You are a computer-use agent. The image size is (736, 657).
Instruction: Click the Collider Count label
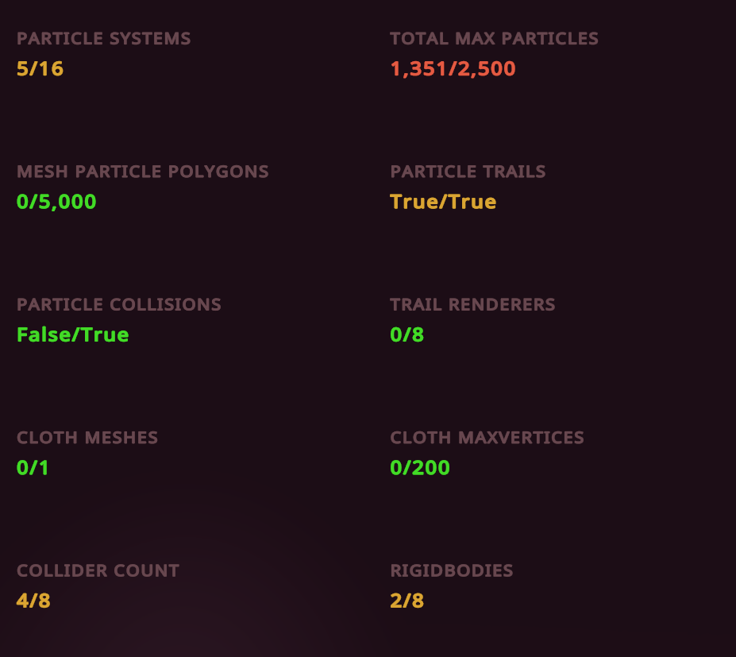pos(98,570)
